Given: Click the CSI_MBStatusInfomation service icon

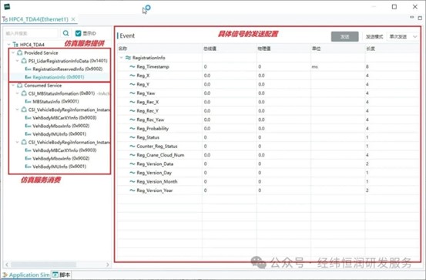Looking at the screenshot, I should click(x=24, y=93).
